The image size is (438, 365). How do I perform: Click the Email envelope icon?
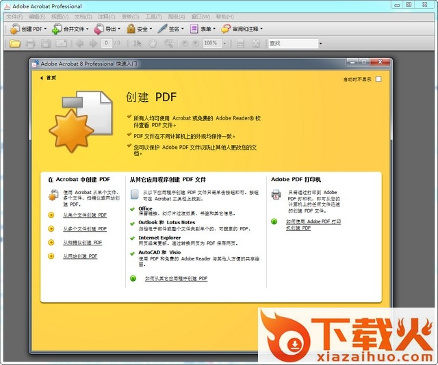pos(61,43)
